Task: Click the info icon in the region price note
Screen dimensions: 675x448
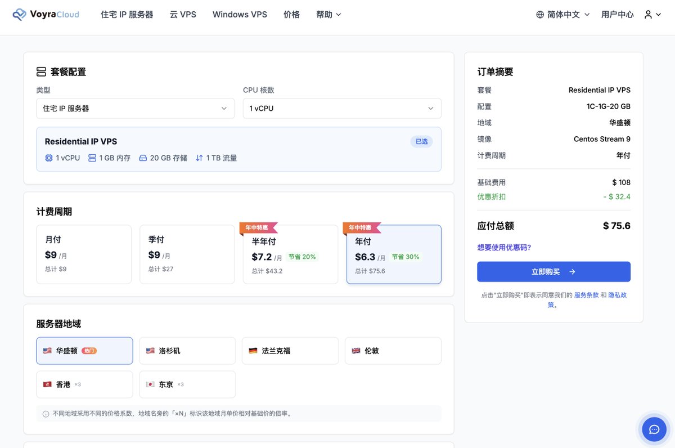Action: tap(46, 414)
